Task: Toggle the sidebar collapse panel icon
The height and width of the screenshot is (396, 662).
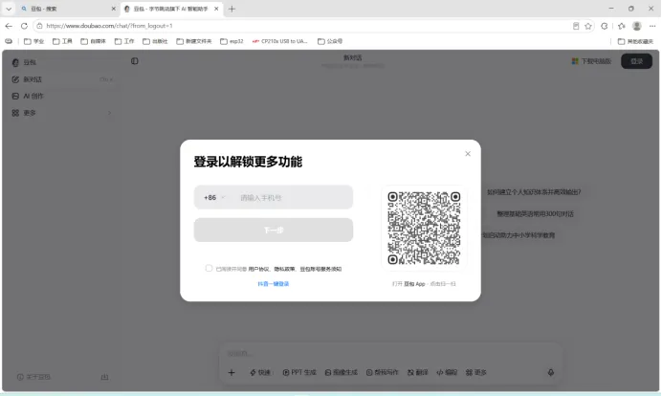Action: [x=135, y=61]
